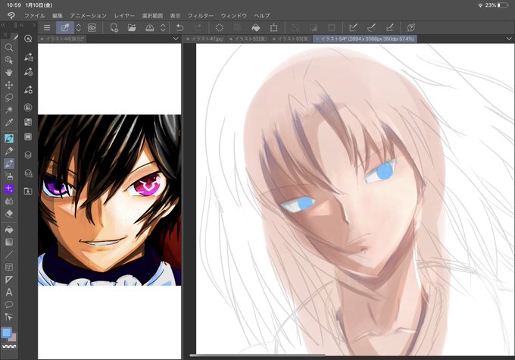Expand the up-down arrows beside the highlighted button
This screenshot has height=360, width=515.
pos(79,27)
